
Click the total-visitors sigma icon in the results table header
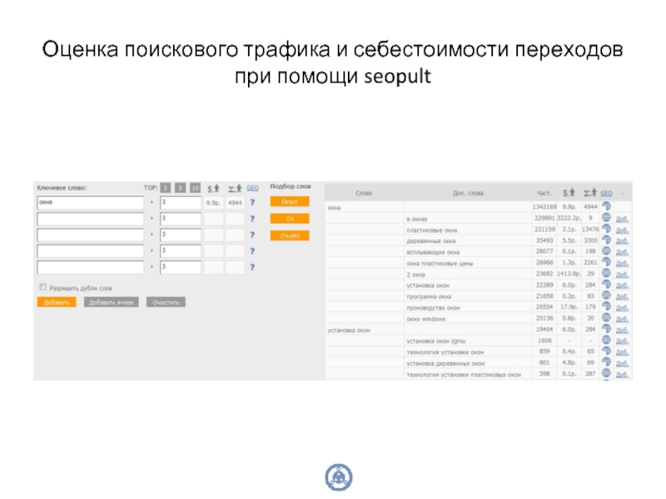(x=590, y=193)
